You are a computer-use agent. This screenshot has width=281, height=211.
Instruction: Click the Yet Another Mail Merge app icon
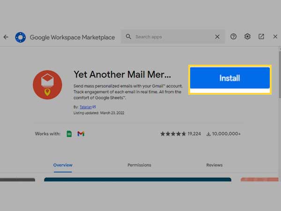(x=47, y=85)
